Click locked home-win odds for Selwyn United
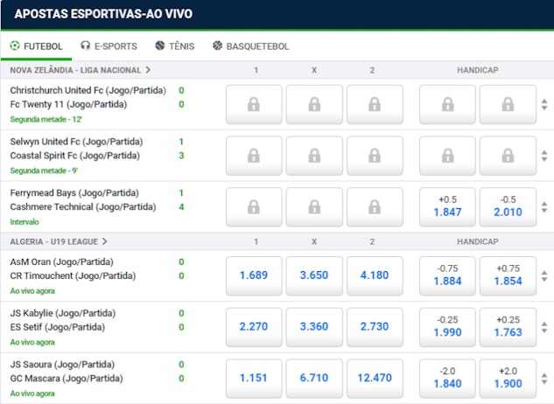The width and height of the screenshot is (554, 404). pos(254,156)
